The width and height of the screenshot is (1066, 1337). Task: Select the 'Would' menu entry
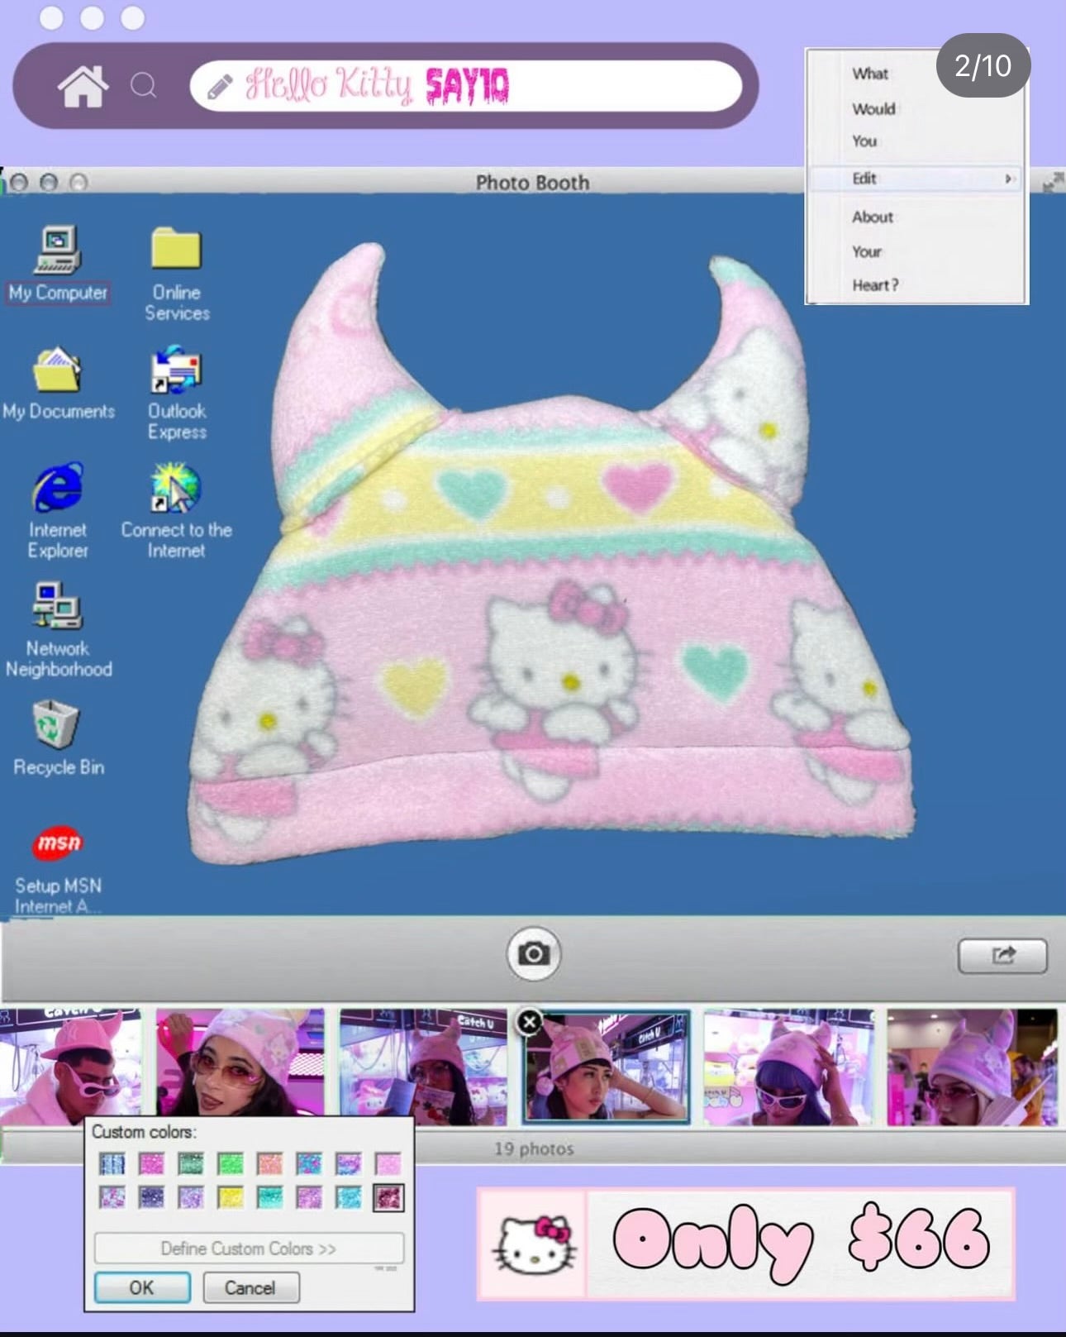tap(873, 108)
